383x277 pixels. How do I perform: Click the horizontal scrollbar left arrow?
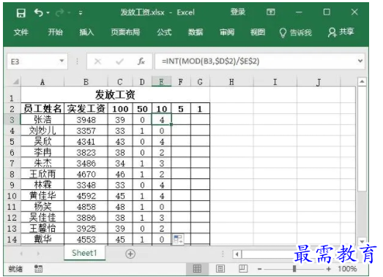[237, 254]
